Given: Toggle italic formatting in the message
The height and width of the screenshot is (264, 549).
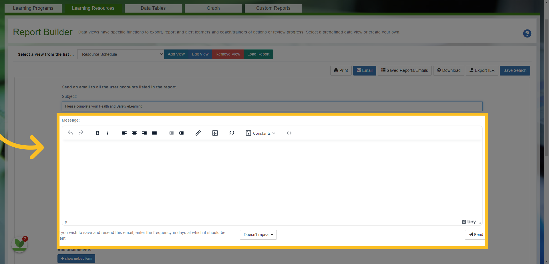Looking at the screenshot, I should pos(108,133).
